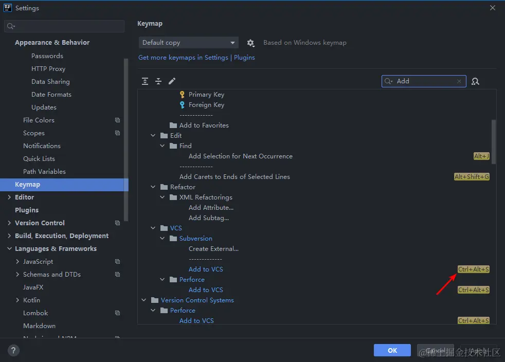Screen dimensions: 505x362
Task: Follow the Plugins link under keymap selector
Action: pyautogui.click(x=244, y=57)
